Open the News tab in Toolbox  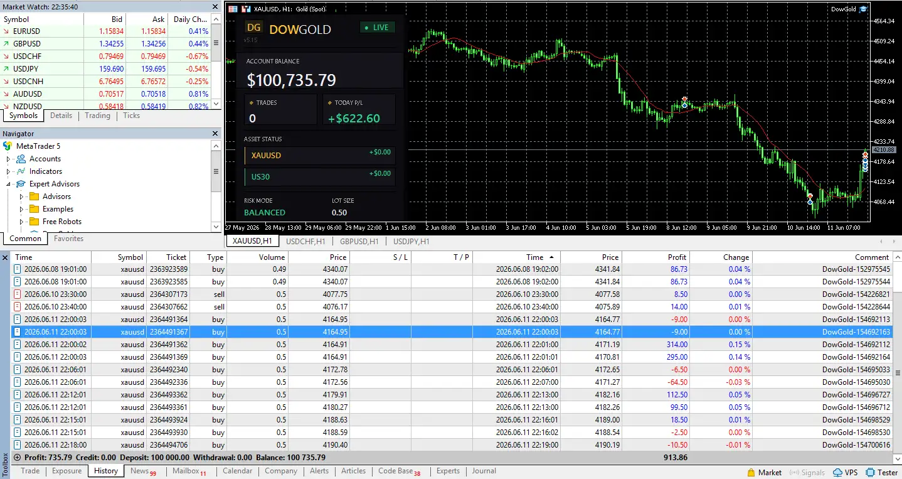click(143, 471)
